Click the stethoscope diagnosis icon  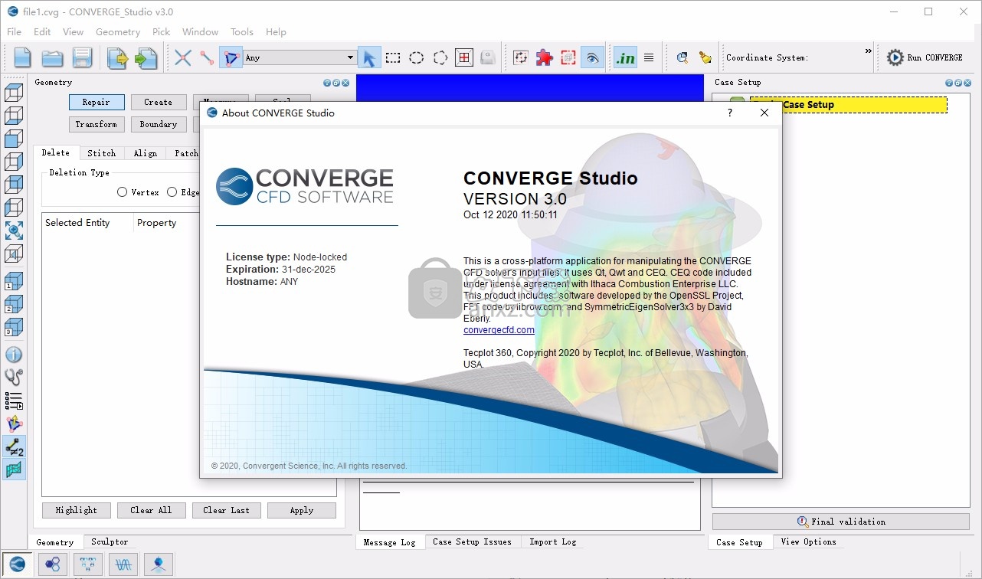point(14,377)
